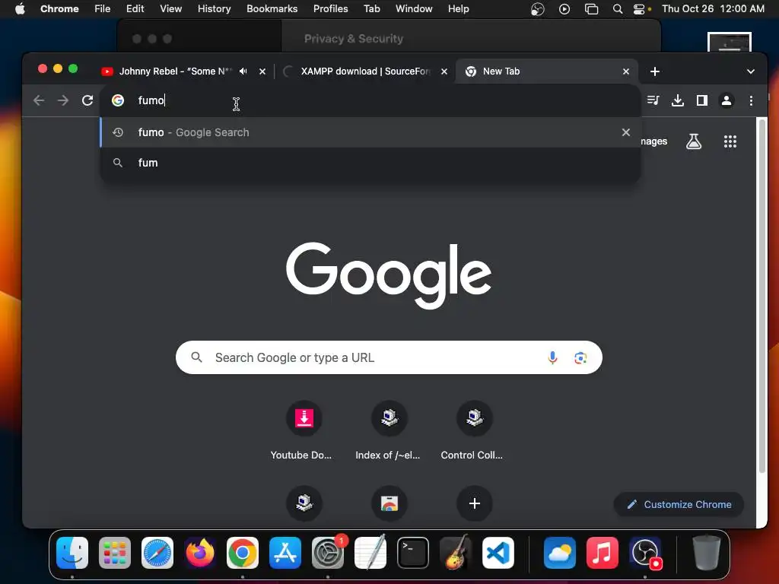Click the clock Thu Oct 26 12:00 AM
Viewport: 779px width, 584px height.
pyautogui.click(x=713, y=9)
